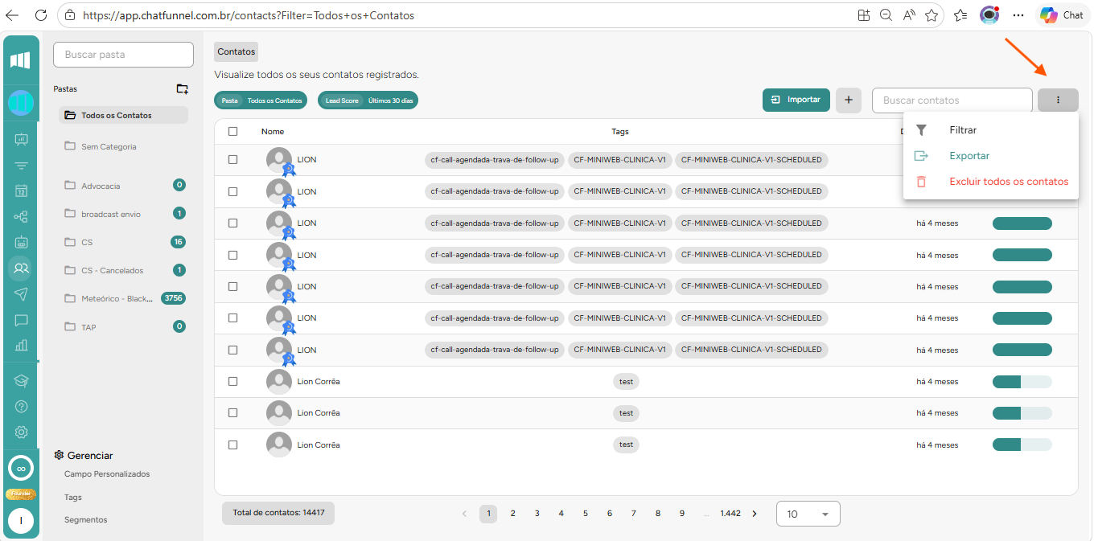This screenshot has height=541, width=1094.
Task: Check the first LION contact row checkbox
Action: click(233, 159)
